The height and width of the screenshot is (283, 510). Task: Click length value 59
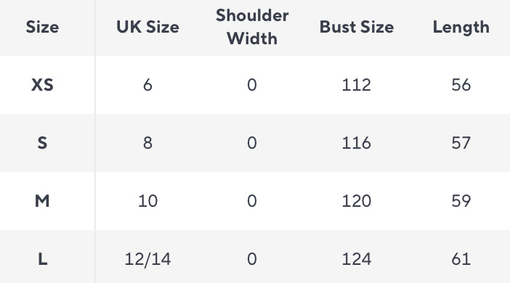461,201
